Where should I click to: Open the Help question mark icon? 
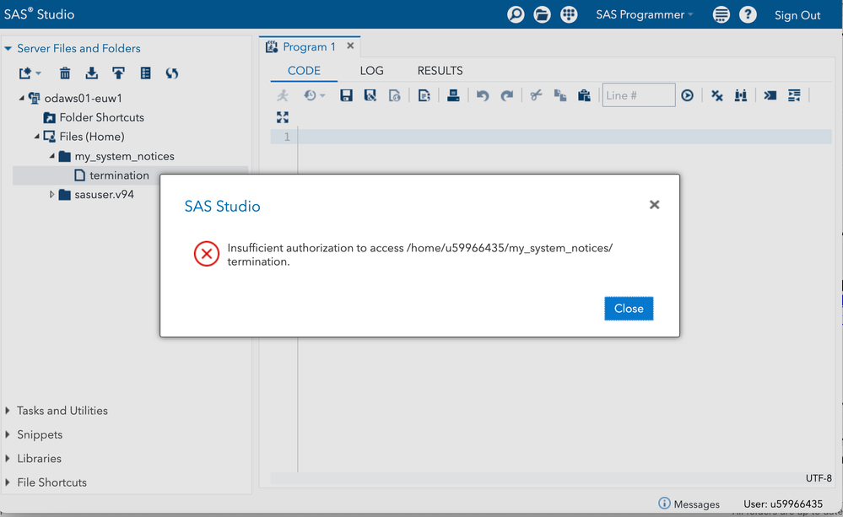point(748,14)
